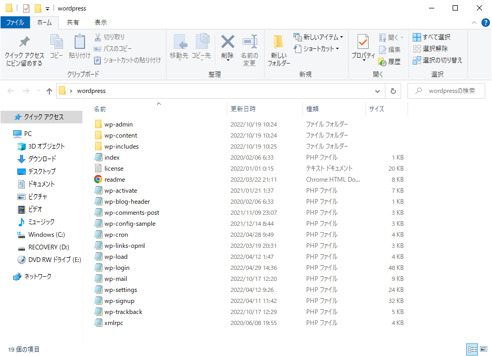Expand address bar history dropdown
The width and height of the screenshot is (492, 356).
[x=378, y=91]
